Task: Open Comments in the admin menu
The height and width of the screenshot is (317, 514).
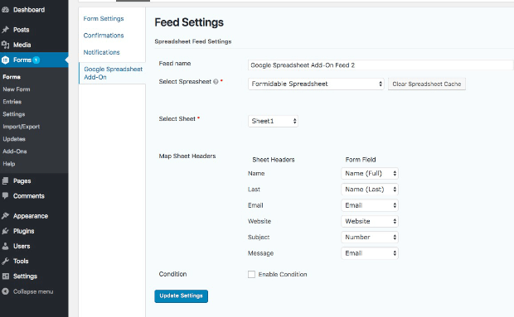Action: tap(29, 196)
